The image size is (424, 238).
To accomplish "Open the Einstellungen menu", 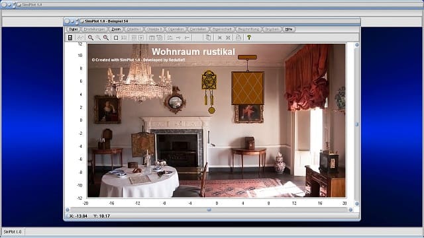I will pyautogui.click(x=94, y=29).
